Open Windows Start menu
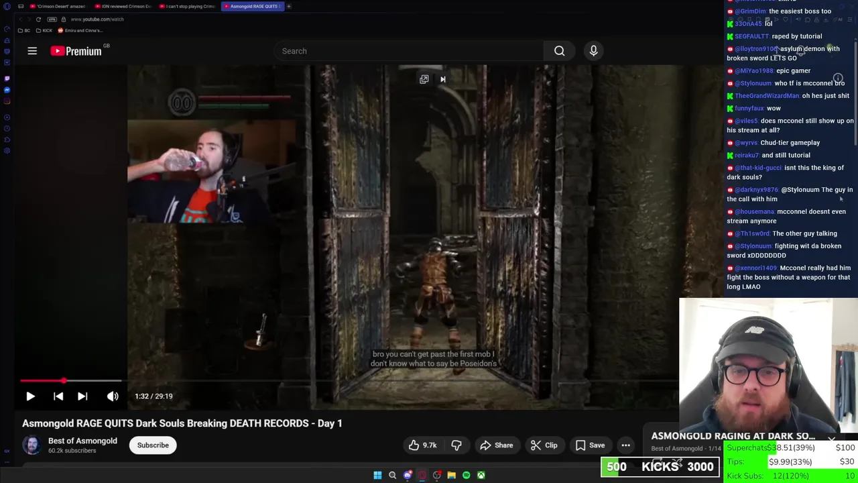The height and width of the screenshot is (483, 858). (377, 475)
